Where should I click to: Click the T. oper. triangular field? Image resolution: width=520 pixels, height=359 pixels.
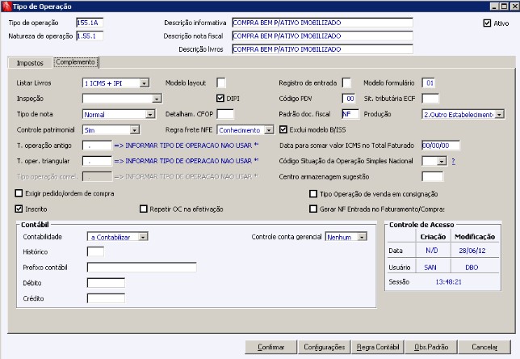[x=97, y=161]
